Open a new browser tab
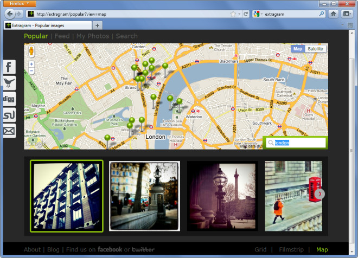 (97, 25)
